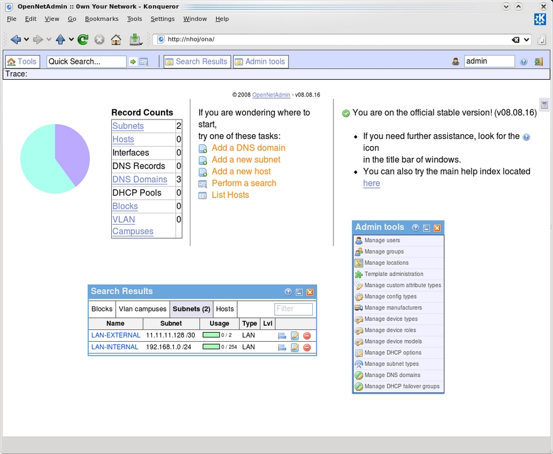Open Manage DHCP options in Admin tools
Image resolution: width=553 pixels, height=454 pixels.
pyautogui.click(x=393, y=353)
